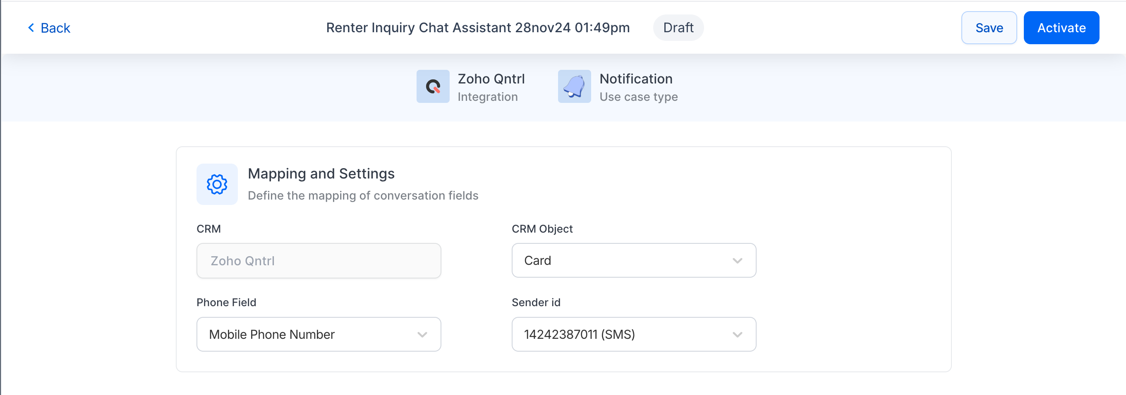Click the 'Notification' heading text
Viewport: 1126px width, 395px height.
click(x=635, y=79)
